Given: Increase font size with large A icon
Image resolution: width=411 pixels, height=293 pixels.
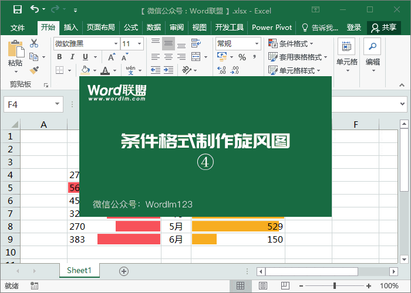Looking at the screenshot, I should (112, 57).
